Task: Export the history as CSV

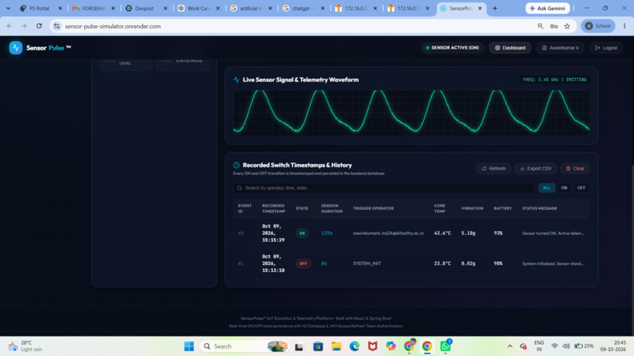Action: coord(536,168)
